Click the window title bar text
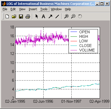The height and width of the screenshot is (109, 111). [x=50, y=4]
